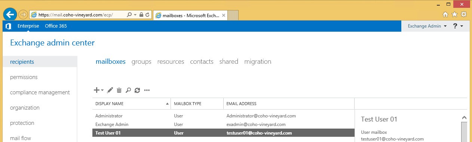Open the browser Tools gear icon
472x142 pixels.
click(x=464, y=15)
